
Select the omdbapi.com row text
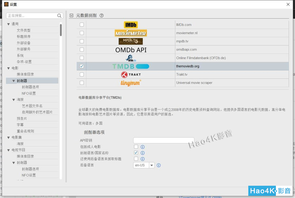pyautogui.click(x=187, y=50)
